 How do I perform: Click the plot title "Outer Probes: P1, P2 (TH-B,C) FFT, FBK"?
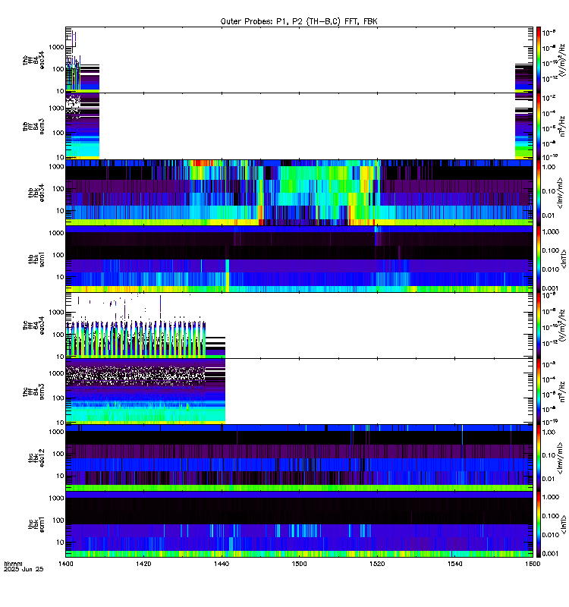299,21
